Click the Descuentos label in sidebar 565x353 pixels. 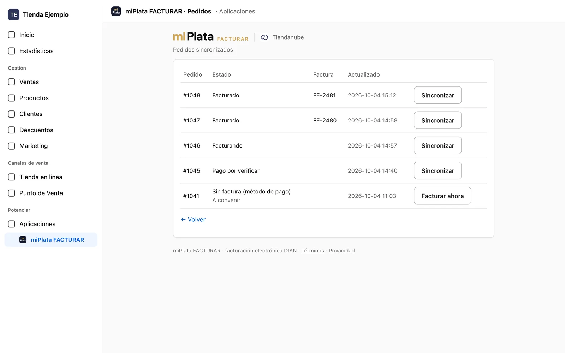[36, 130]
